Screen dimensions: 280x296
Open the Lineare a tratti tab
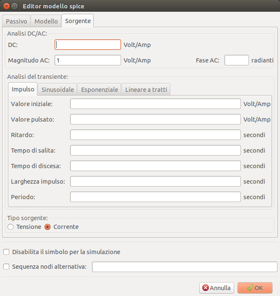[x=146, y=89]
